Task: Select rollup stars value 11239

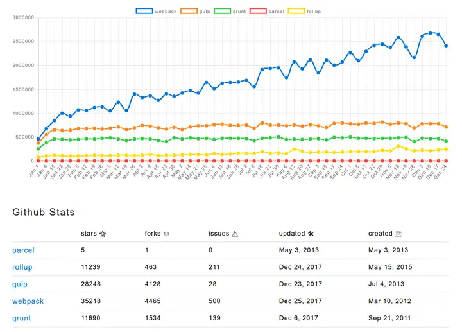Action: tap(90, 267)
